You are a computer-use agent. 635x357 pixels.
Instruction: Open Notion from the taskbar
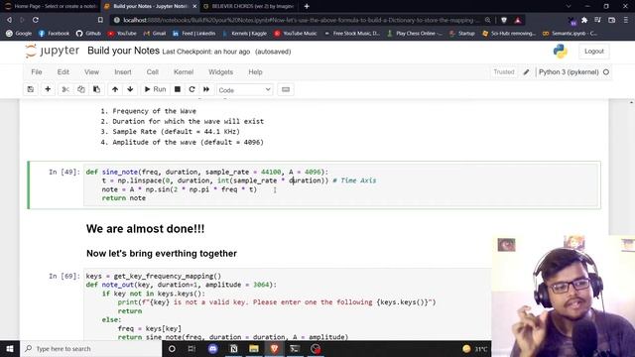(234, 348)
